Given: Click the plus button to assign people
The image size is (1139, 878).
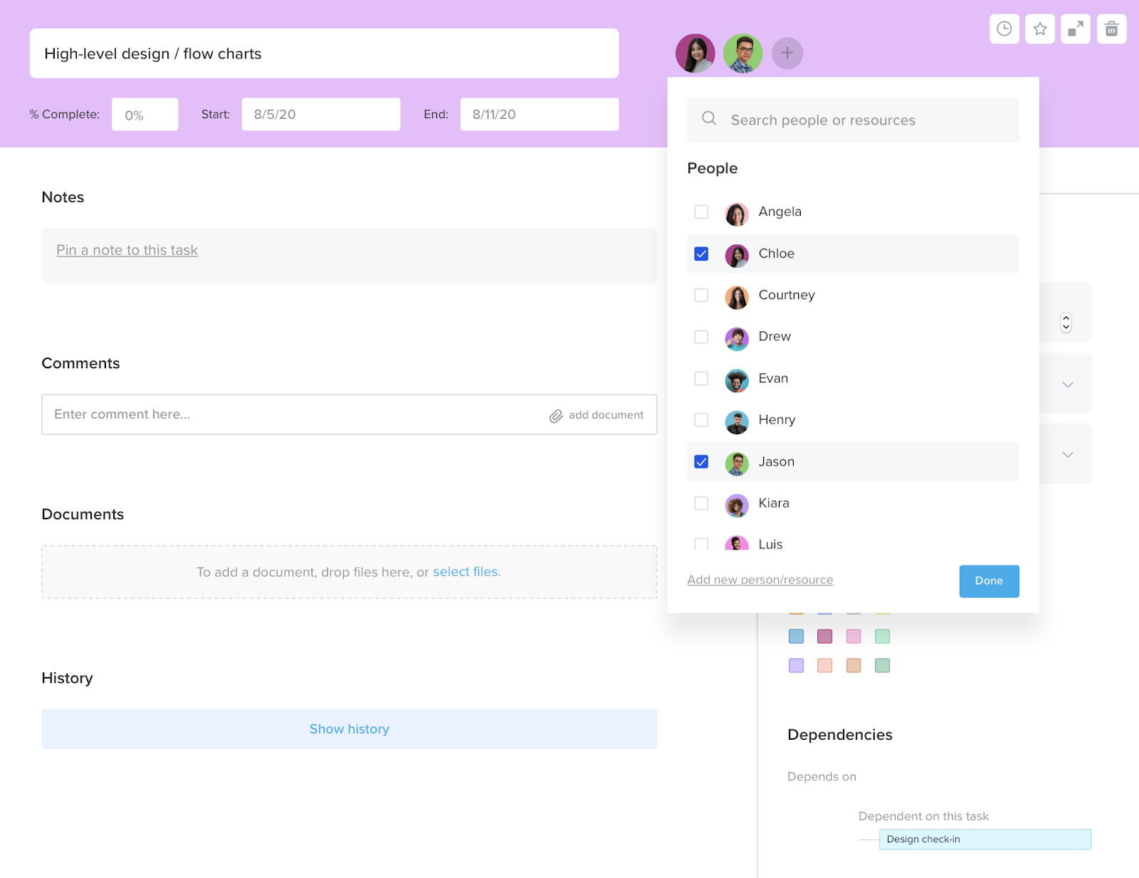Looking at the screenshot, I should (787, 53).
